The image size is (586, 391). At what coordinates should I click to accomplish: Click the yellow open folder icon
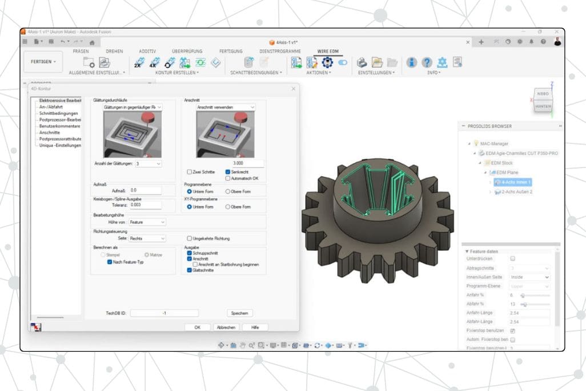(377, 62)
